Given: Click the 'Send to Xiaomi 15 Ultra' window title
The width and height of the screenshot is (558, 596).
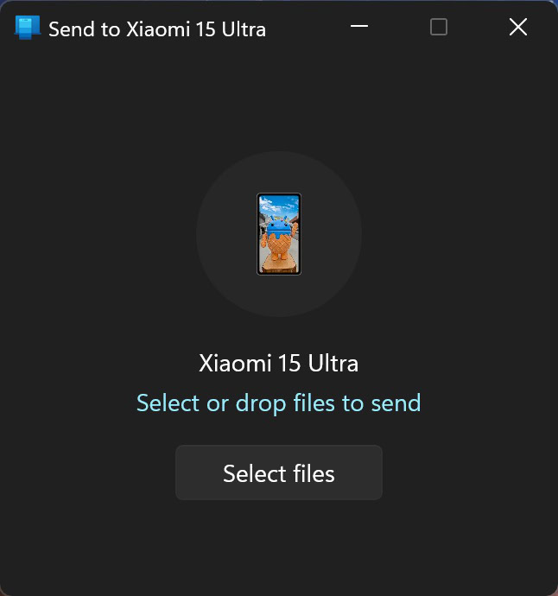Looking at the screenshot, I should 157,29.
